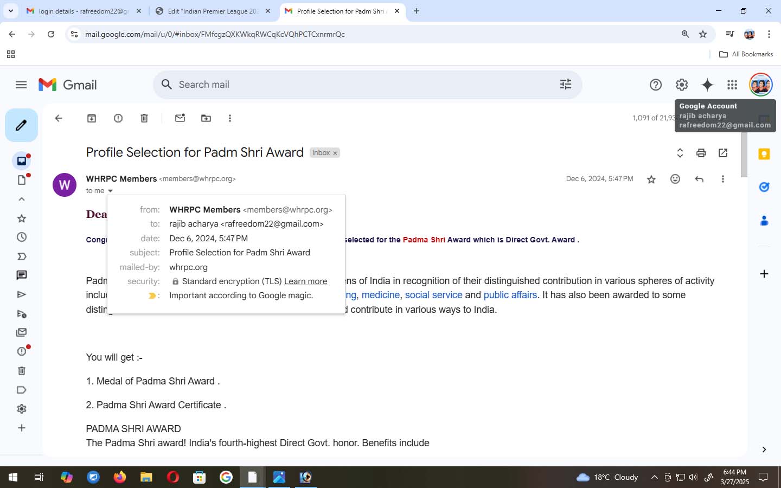Open Important label in the sidebar

coord(22,256)
